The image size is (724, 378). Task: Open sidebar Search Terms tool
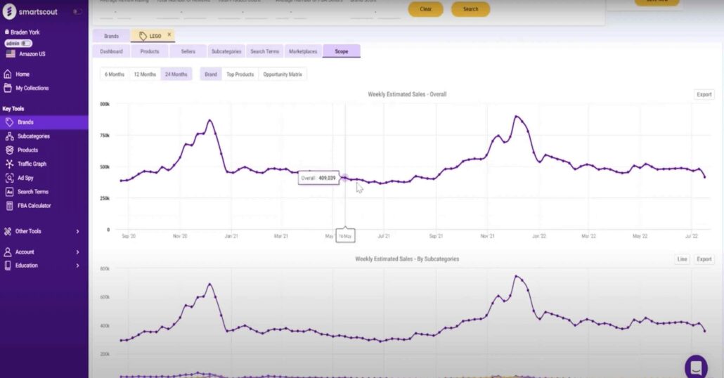point(32,192)
